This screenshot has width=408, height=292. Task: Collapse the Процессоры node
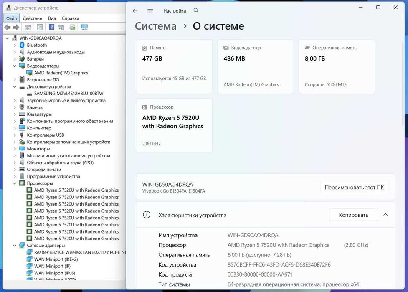[15, 183]
